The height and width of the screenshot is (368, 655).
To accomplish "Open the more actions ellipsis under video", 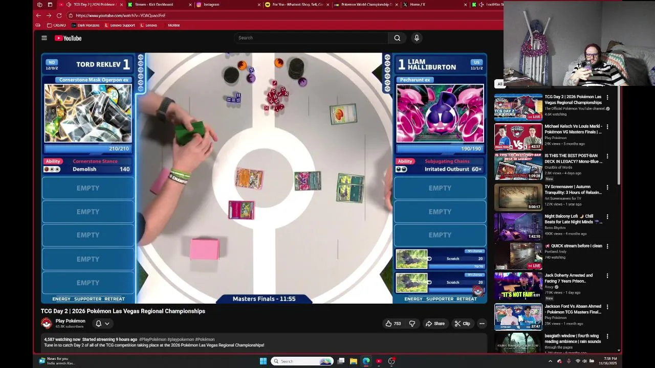I will [x=482, y=324].
